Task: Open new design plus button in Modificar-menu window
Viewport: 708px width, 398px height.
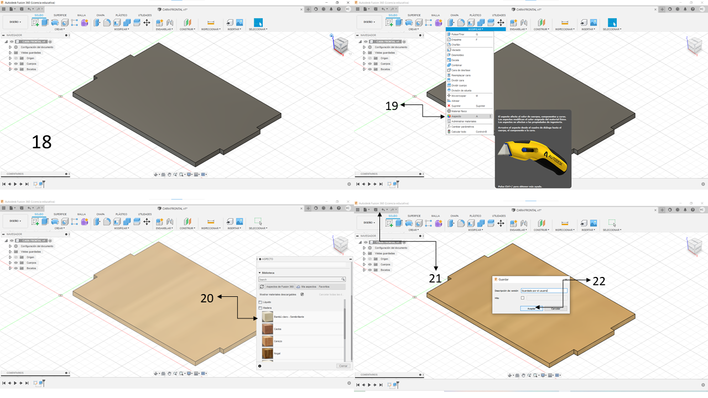Action: point(662,9)
